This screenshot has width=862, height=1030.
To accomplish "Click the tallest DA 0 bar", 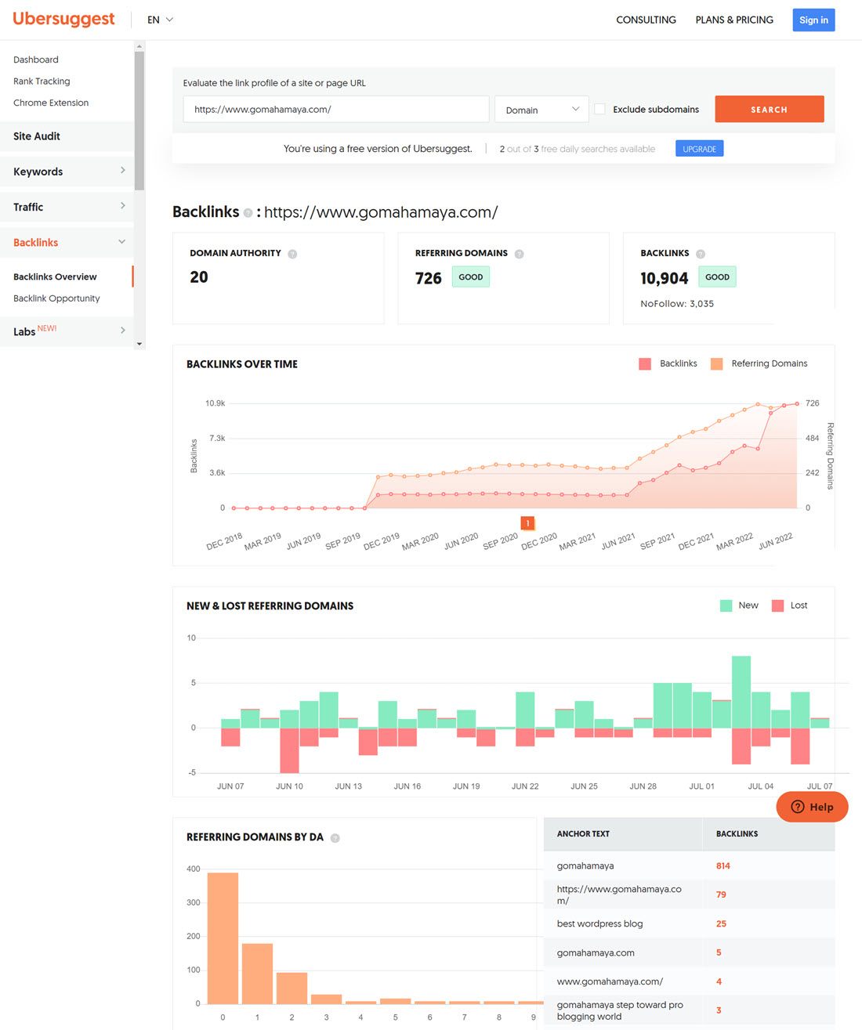I will click(x=223, y=938).
